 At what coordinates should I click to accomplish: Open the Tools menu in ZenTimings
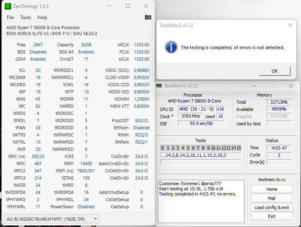click(x=26, y=18)
